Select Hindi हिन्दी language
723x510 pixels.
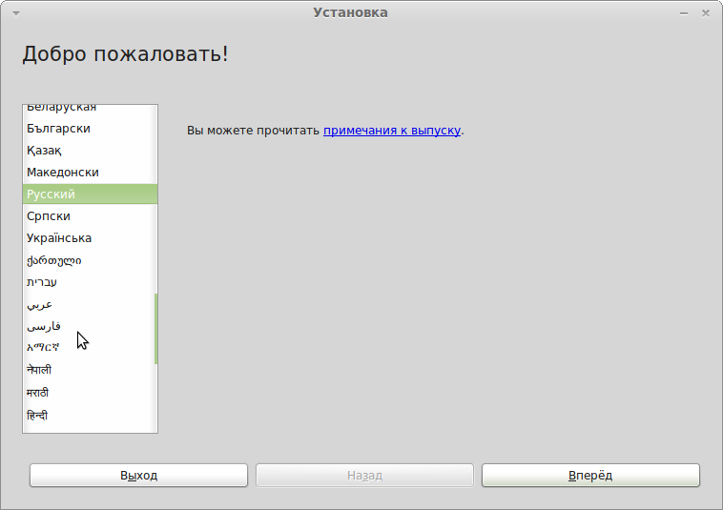point(90,415)
